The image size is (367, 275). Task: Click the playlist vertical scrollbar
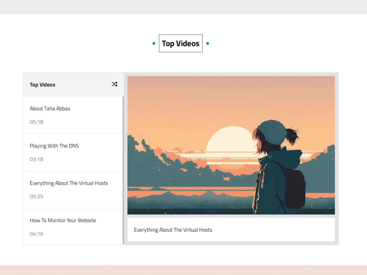pyautogui.click(x=123, y=170)
